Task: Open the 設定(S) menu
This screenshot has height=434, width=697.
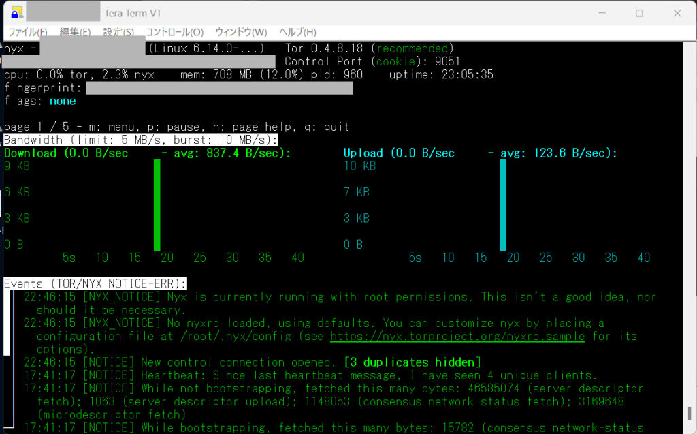Action: click(x=118, y=32)
